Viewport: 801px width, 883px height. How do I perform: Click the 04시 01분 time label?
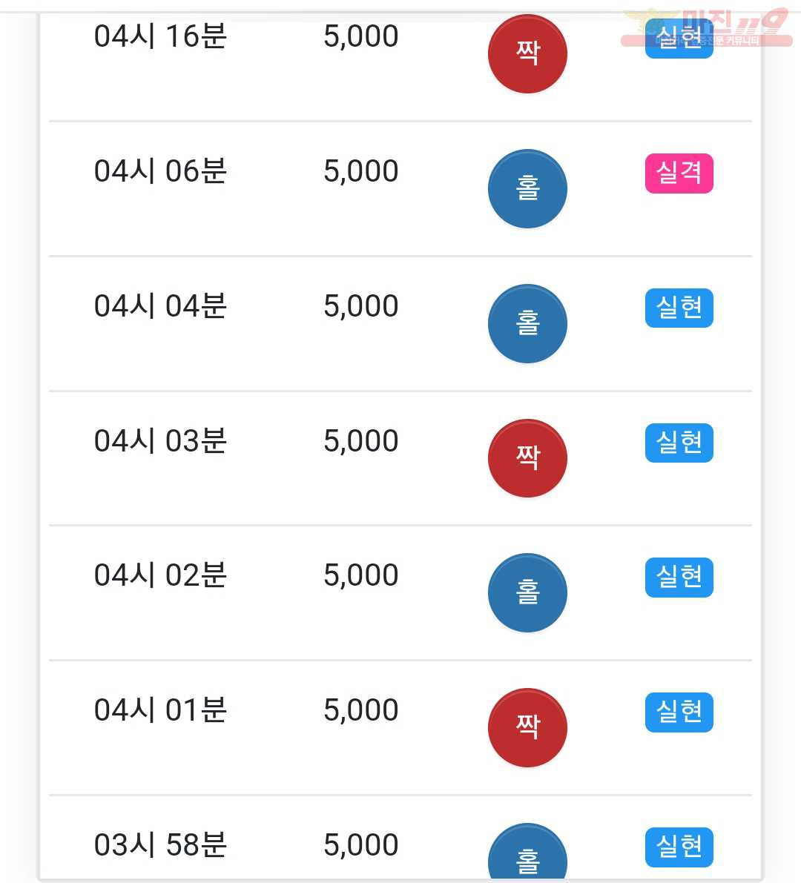click(x=160, y=710)
